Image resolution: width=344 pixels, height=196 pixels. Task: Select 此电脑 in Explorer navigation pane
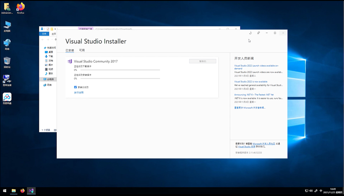click(x=49, y=79)
